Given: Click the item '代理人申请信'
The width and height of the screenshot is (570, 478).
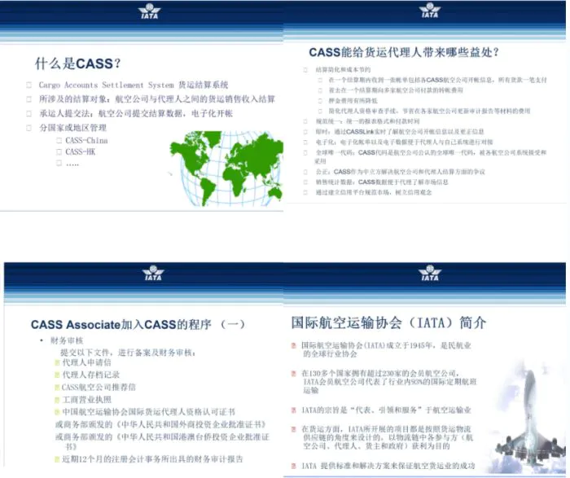Looking at the screenshot, I should tap(86, 362).
